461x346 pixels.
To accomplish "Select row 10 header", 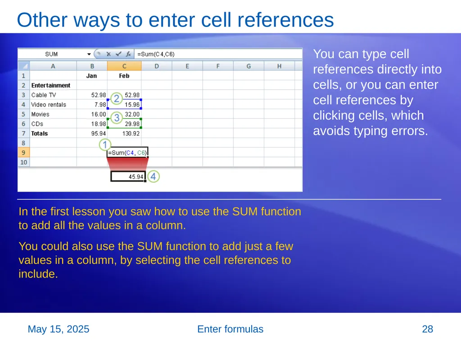I will 24,162.
